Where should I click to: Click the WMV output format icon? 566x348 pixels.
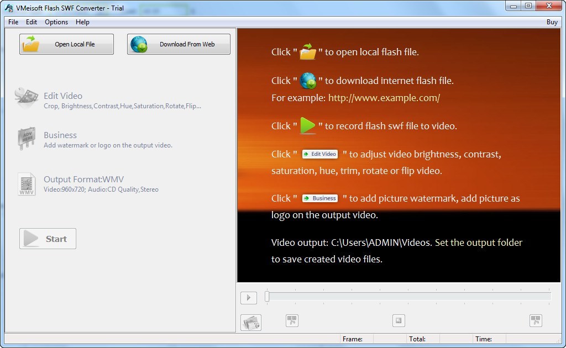pos(26,184)
